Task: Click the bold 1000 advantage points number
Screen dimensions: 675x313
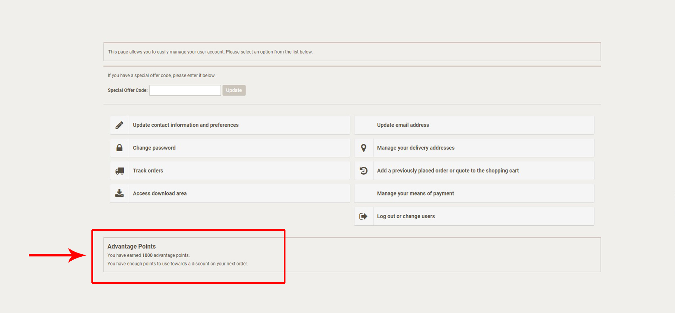Action: point(147,255)
